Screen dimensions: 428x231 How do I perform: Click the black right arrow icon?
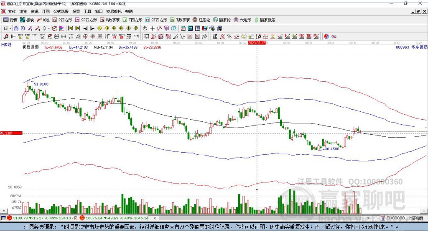coord(92,28)
